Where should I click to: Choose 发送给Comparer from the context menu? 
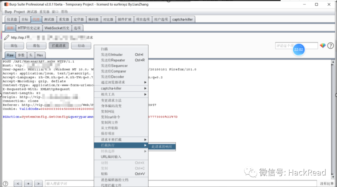coord(121,71)
